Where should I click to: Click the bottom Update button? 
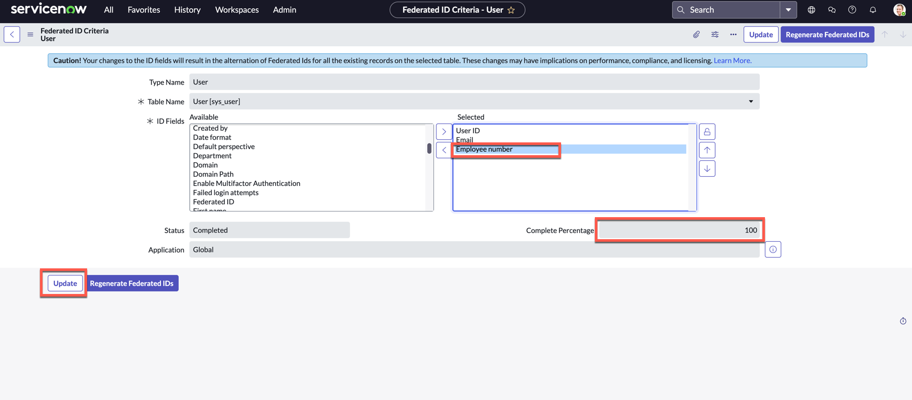(x=65, y=283)
